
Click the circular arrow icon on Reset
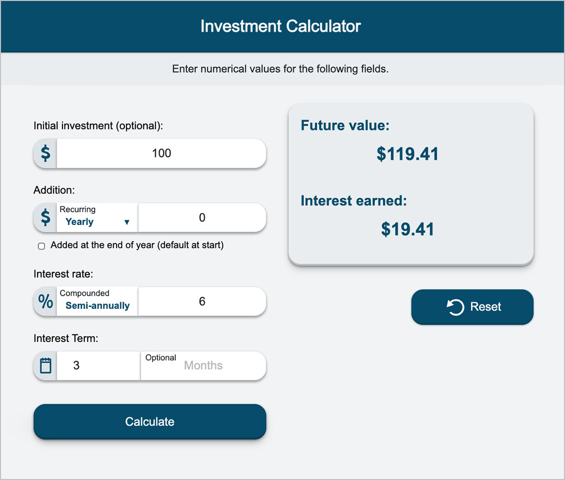point(455,307)
